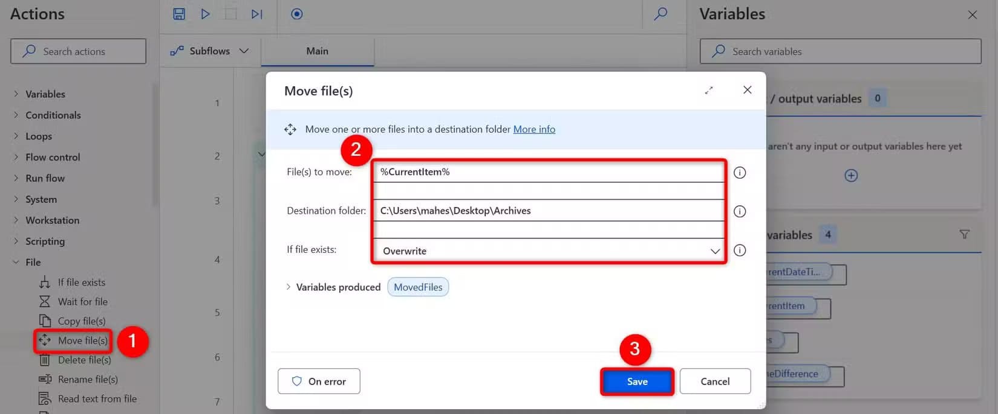
Task: Click the Search variables field
Action: [840, 51]
